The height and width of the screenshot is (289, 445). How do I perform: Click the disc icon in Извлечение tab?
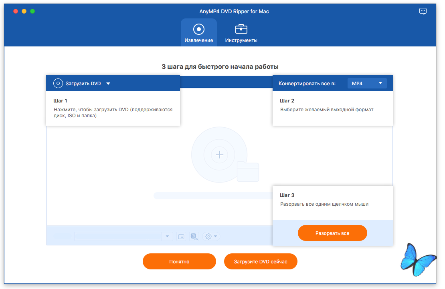coord(199,29)
